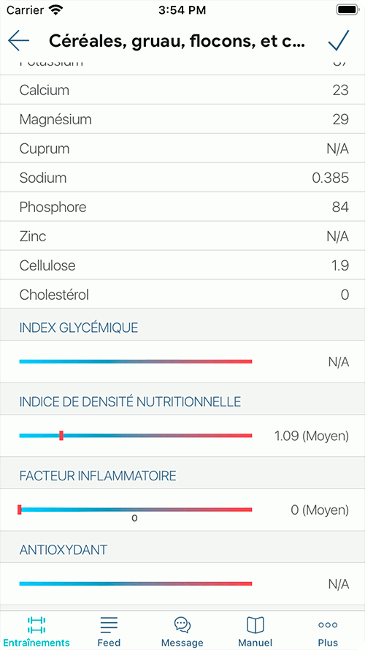
Task: Open Entraînements dumbbell tab icon
Action: 36,624
